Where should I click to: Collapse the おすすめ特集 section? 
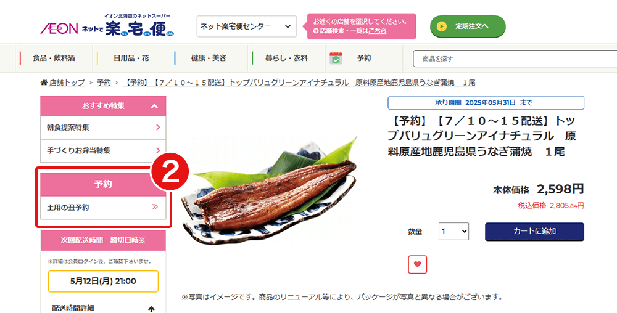coord(154,106)
